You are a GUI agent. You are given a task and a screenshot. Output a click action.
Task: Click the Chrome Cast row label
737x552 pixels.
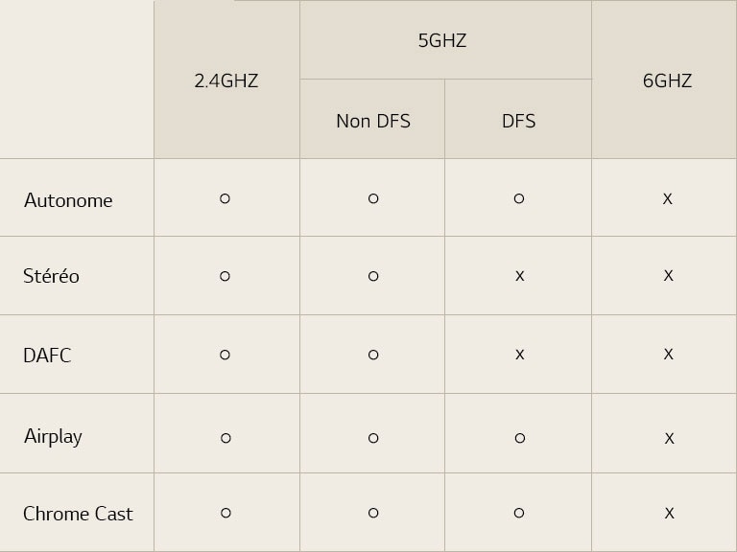tap(78, 514)
